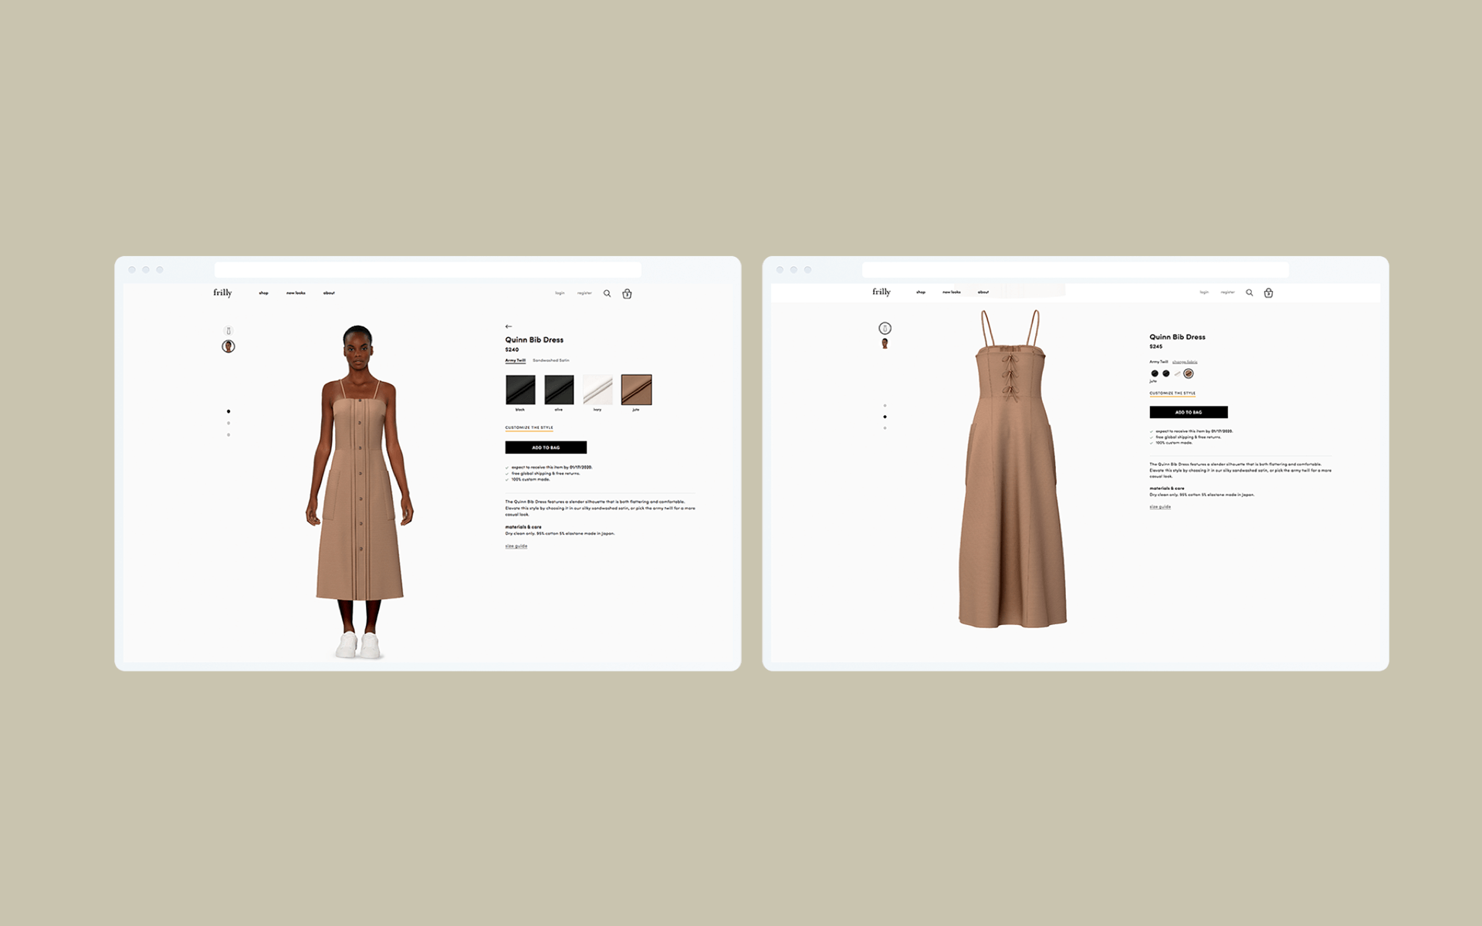Pick the jute round swatch in right window
The width and height of the screenshot is (1482, 926).
[1189, 373]
